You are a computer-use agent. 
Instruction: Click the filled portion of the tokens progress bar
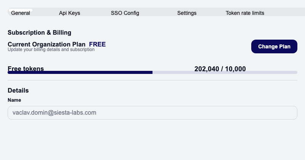click(80, 72)
